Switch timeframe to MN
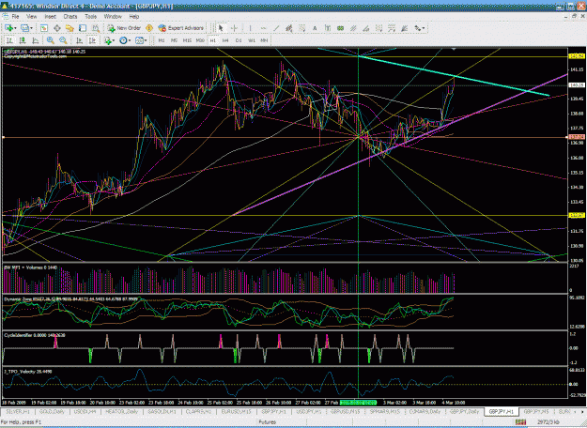587x428 pixels. [x=264, y=40]
